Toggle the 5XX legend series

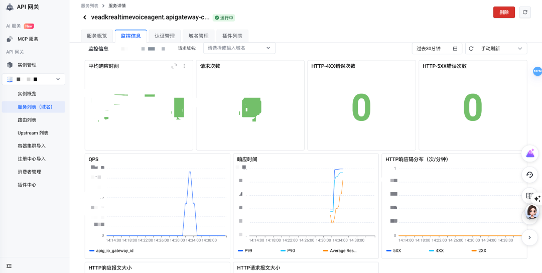coord(394,250)
